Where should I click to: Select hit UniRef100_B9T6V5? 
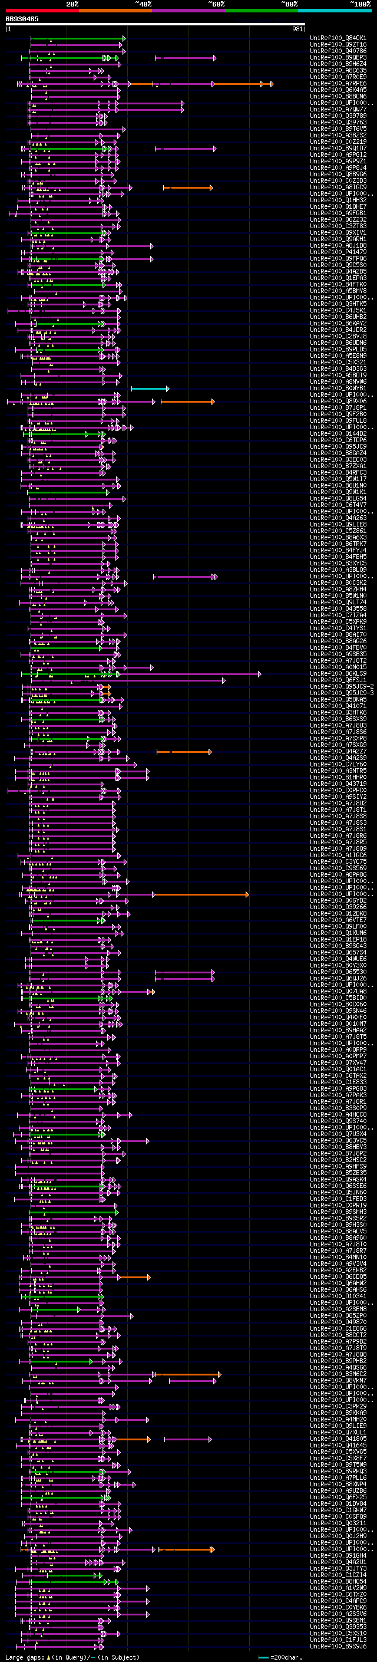pos(338,129)
